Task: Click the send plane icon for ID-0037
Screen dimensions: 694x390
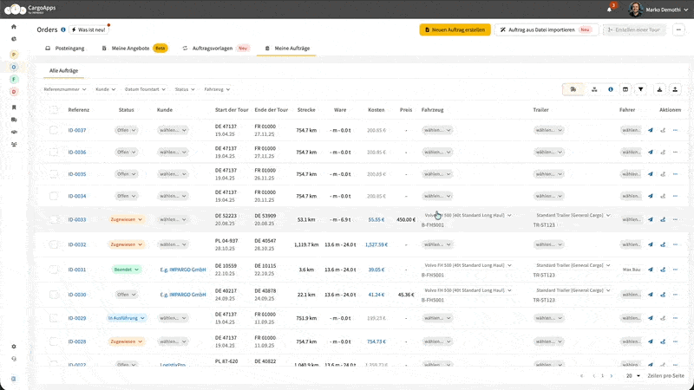Action: 650,130
